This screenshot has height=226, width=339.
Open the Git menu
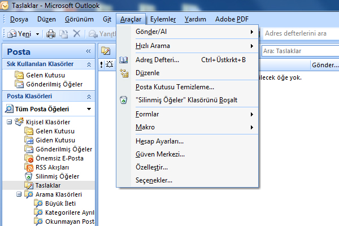107,19
